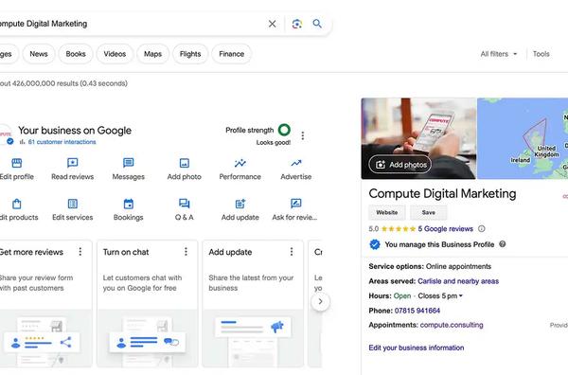Viewport: 568px width, 375px height.
Task: Open Google Lens image search icon
Action: [x=297, y=24]
